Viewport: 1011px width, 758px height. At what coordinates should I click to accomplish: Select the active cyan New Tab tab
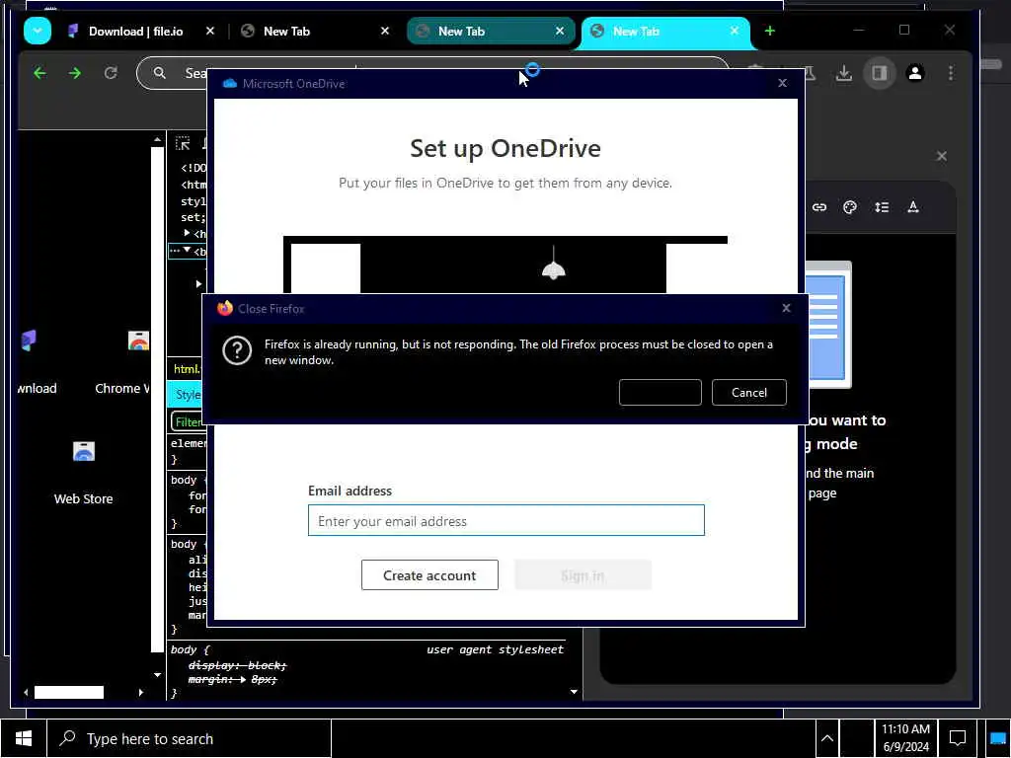tap(637, 31)
